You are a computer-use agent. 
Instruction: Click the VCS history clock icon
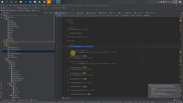tap(54, 8)
